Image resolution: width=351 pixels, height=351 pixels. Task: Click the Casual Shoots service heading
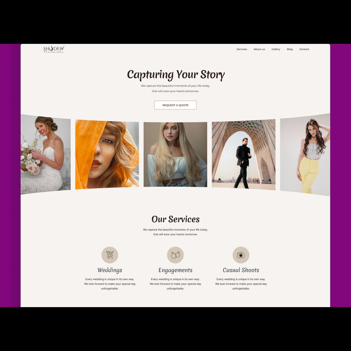tap(241, 270)
